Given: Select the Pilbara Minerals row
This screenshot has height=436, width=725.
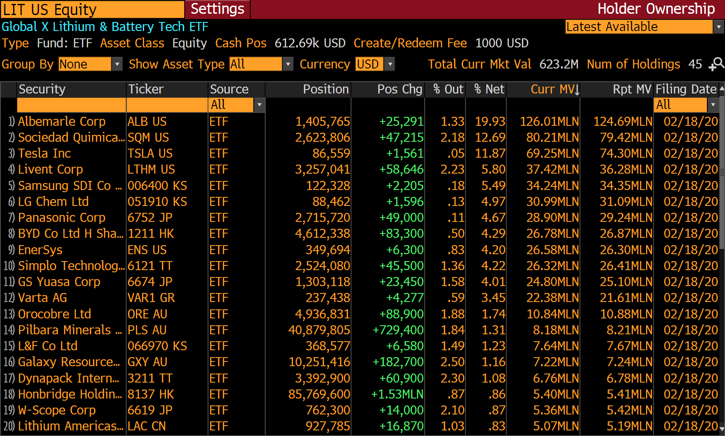Looking at the screenshot, I should click(359, 330).
